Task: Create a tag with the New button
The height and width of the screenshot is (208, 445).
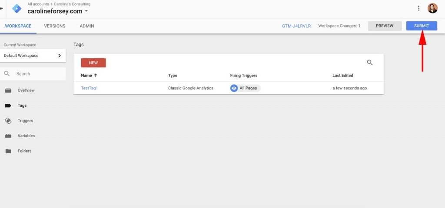Action: tap(93, 63)
